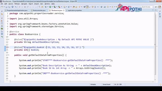Click line number 14 in the gutter
Screen dimensions: 162x91
coord(7,47)
